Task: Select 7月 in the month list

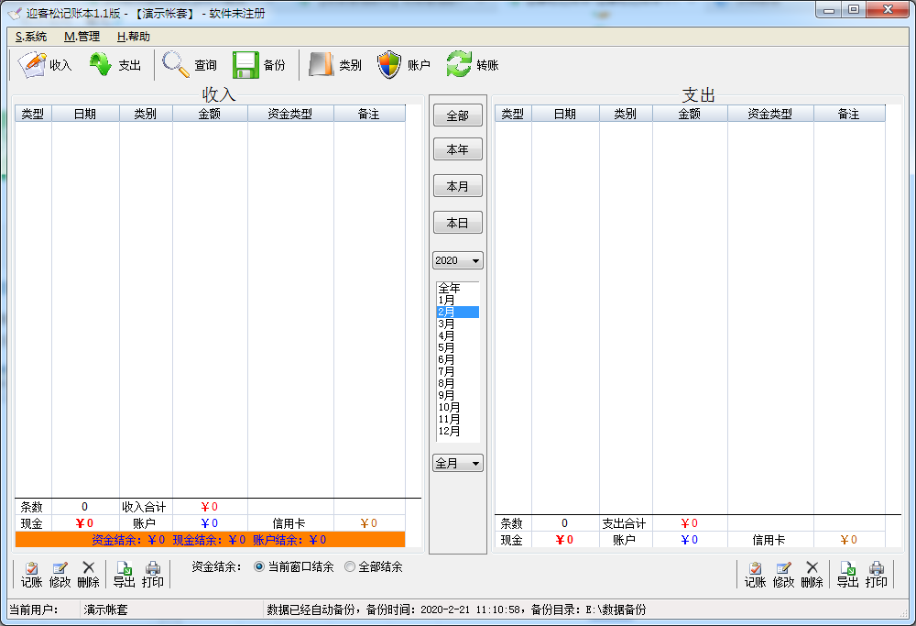Action: (458, 372)
